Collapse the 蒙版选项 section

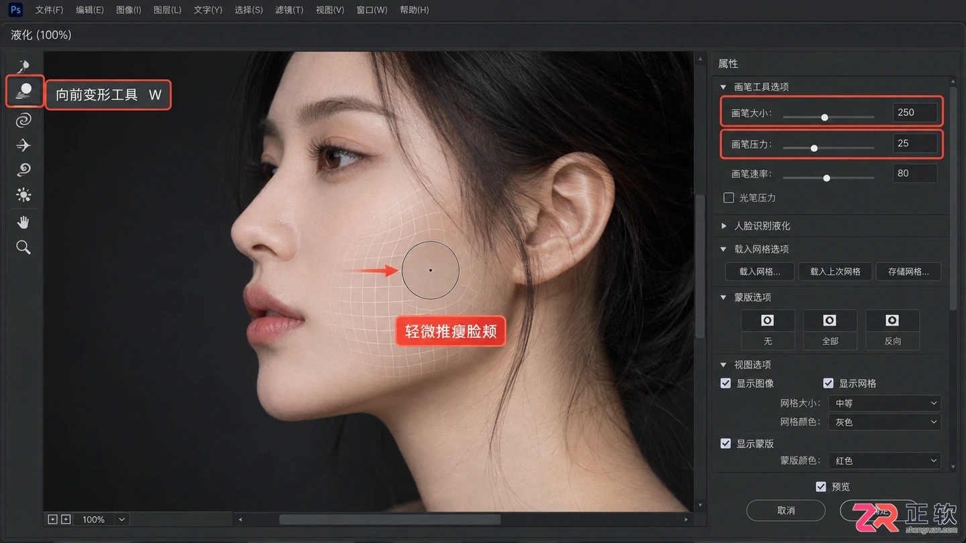click(723, 298)
